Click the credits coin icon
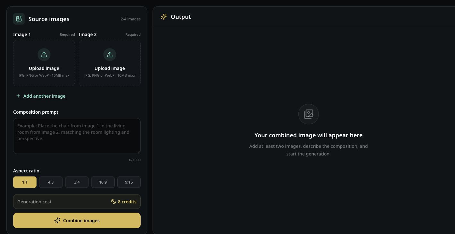The image size is (455, 234). 113,201
